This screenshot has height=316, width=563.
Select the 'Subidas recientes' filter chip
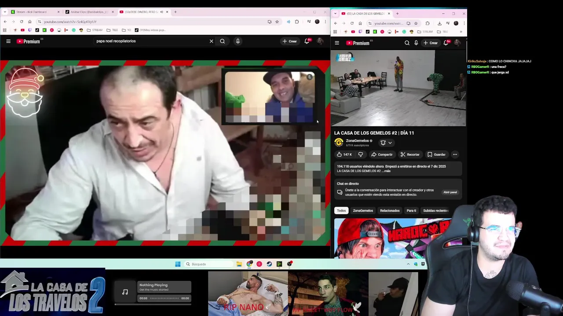pyautogui.click(x=435, y=211)
